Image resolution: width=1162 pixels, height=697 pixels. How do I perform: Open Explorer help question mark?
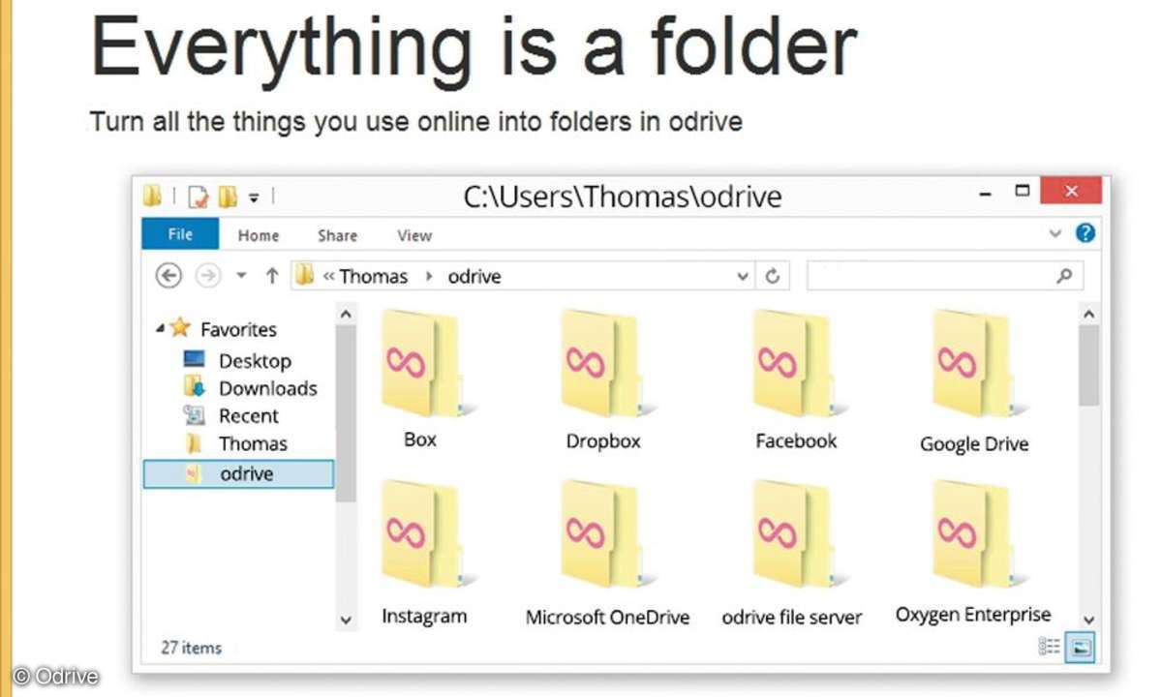[1086, 233]
